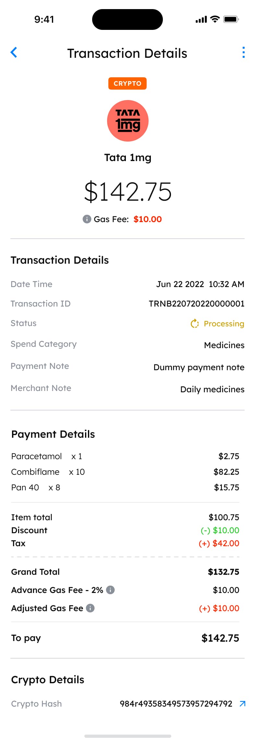255x743 pixels.
Task: Tap the Processing status label
Action: (x=224, y=324)
